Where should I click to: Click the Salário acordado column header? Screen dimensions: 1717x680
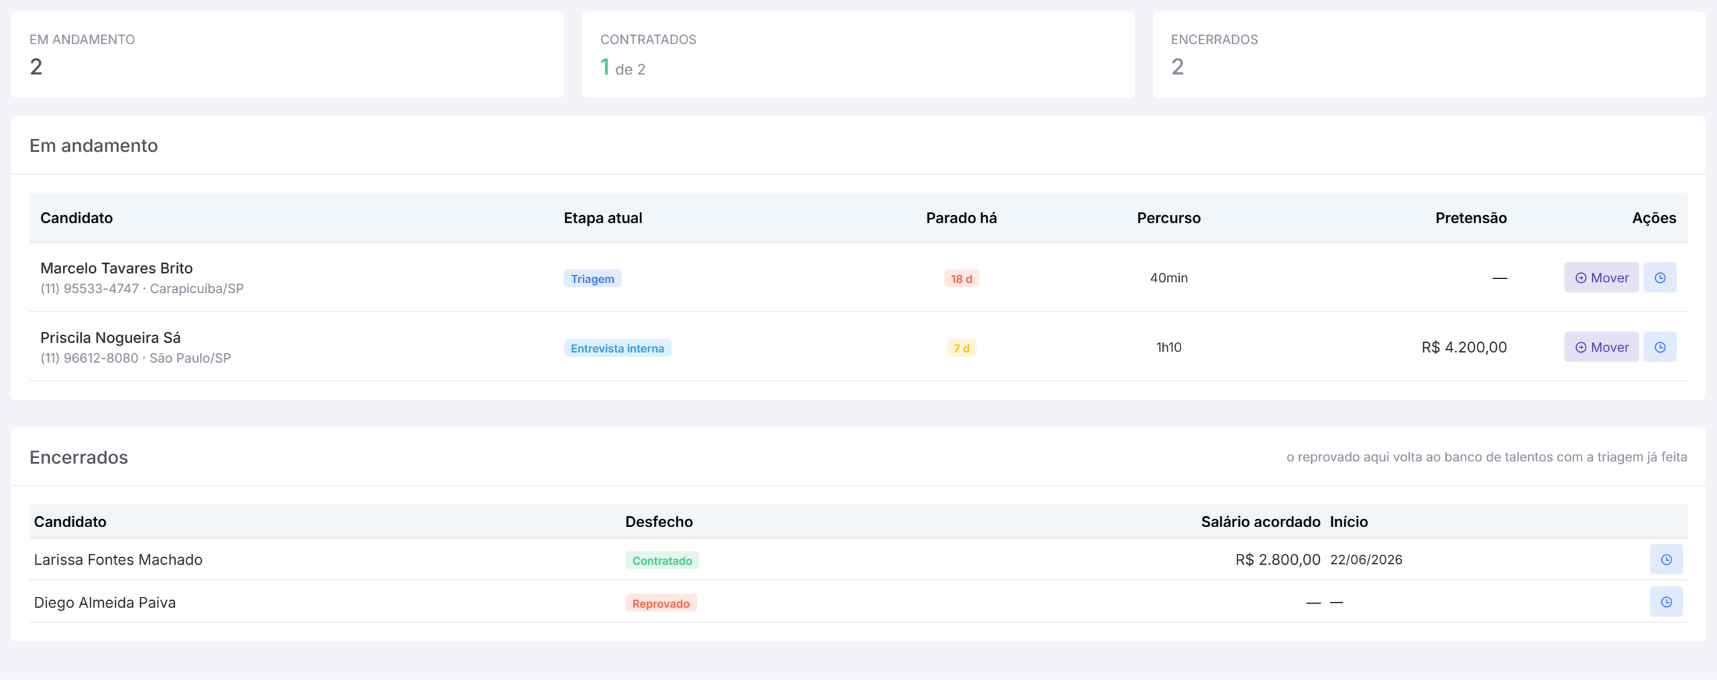click(x=1260, y=522)
